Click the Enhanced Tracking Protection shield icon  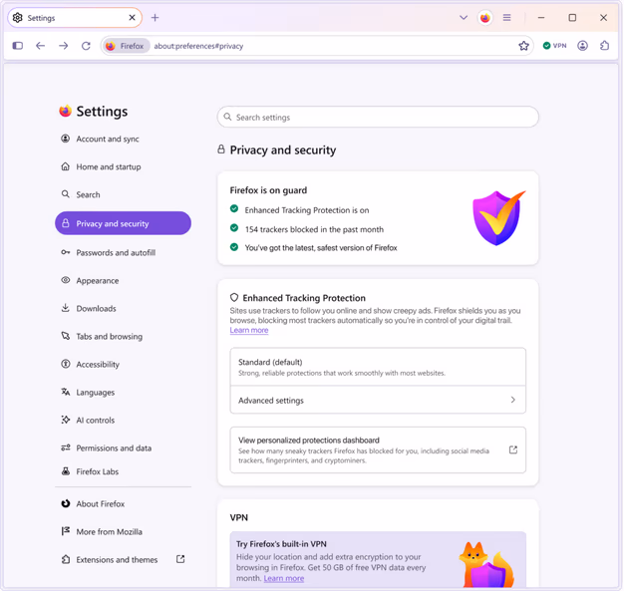[234, 298]
